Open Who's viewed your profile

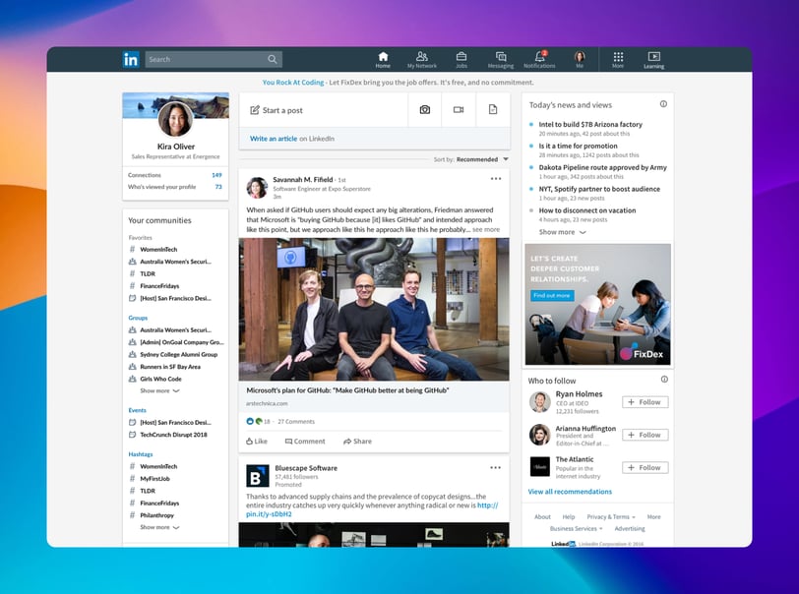pos(175,187)
